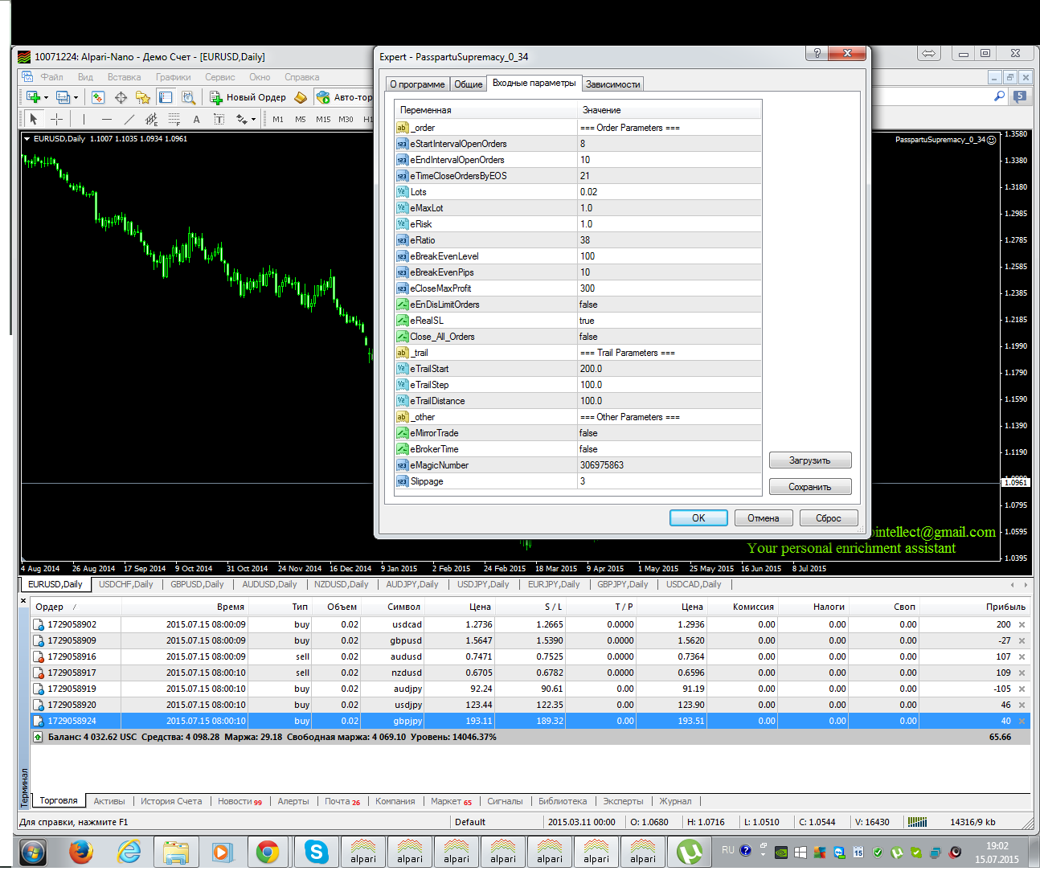Open the Сервис menu
The width and height of the screenshot is (1040, 871).
219,77
